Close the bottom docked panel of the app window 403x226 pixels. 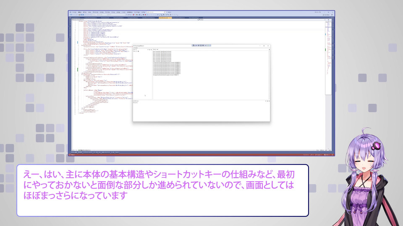tap(269, 101)
